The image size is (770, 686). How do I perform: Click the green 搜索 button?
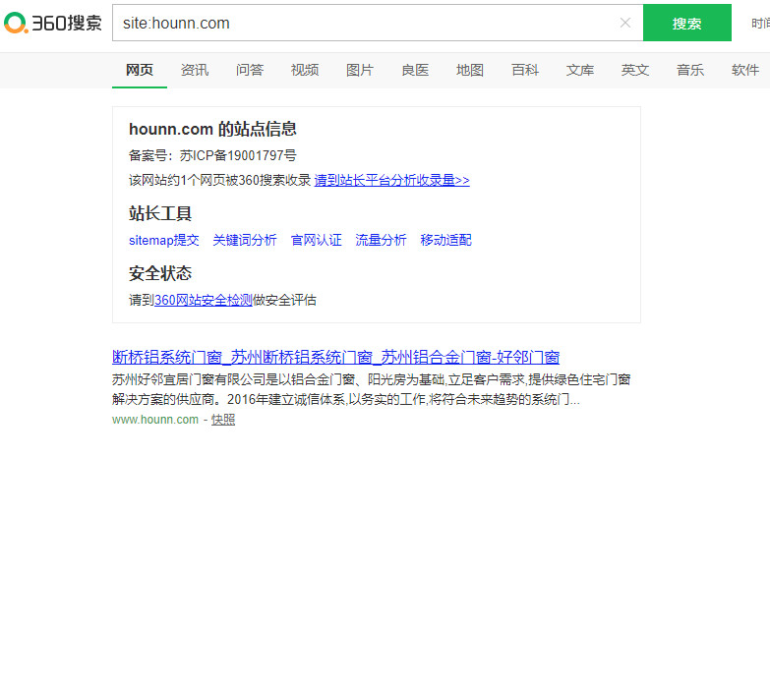[687, 23]
